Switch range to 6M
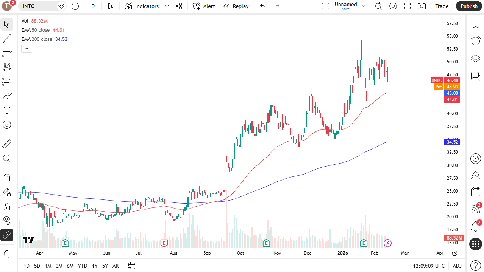 tap(70, 266)
